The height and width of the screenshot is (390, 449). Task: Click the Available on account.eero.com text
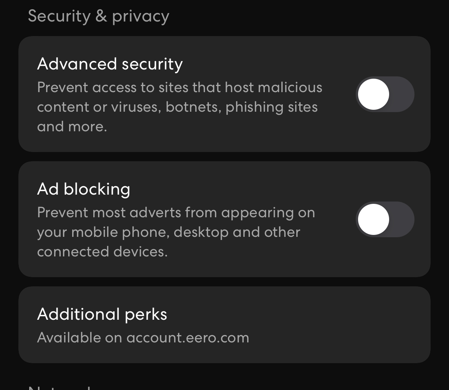[143, 337]
